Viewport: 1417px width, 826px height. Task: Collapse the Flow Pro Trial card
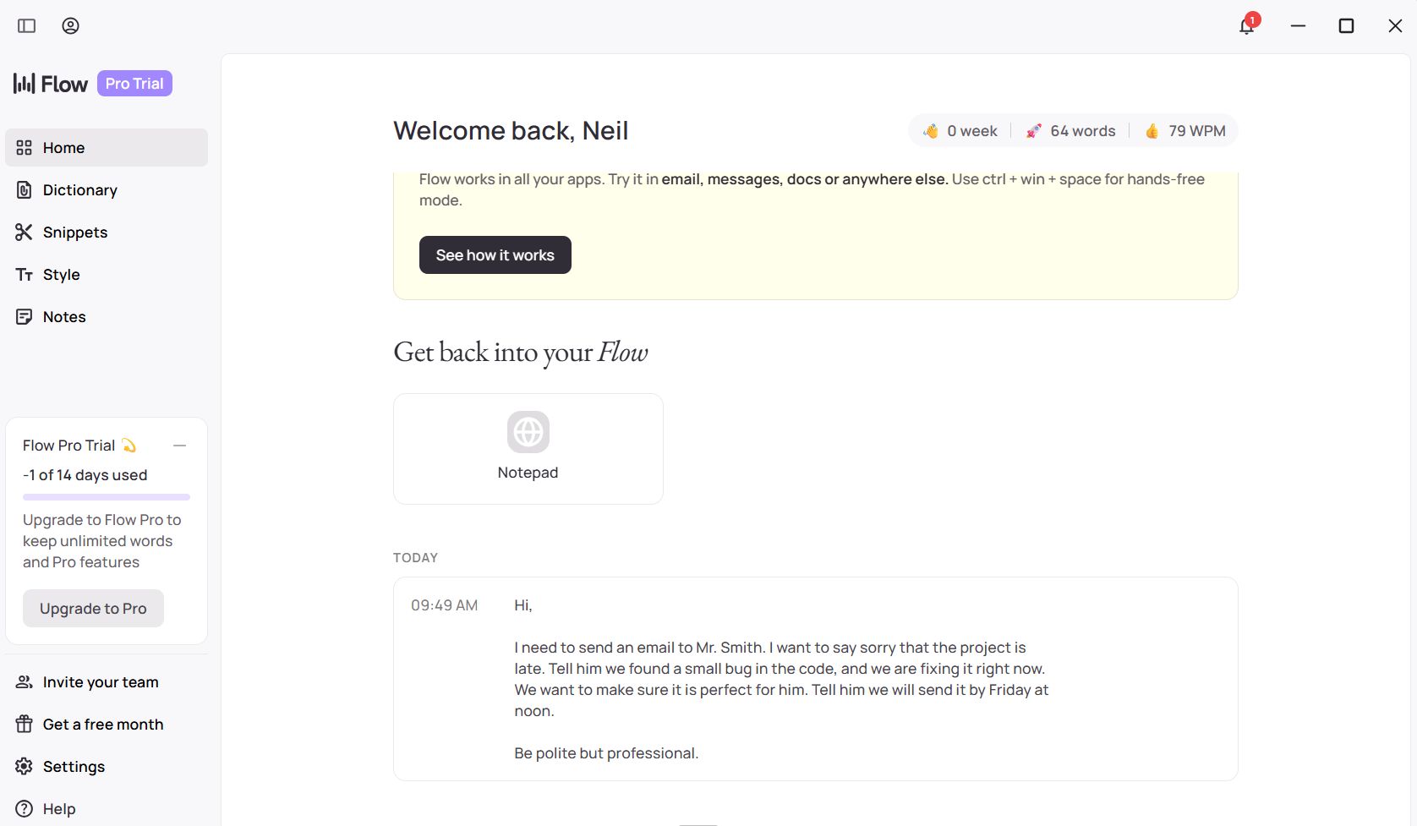pyautogui.click(x=180, y=445)
